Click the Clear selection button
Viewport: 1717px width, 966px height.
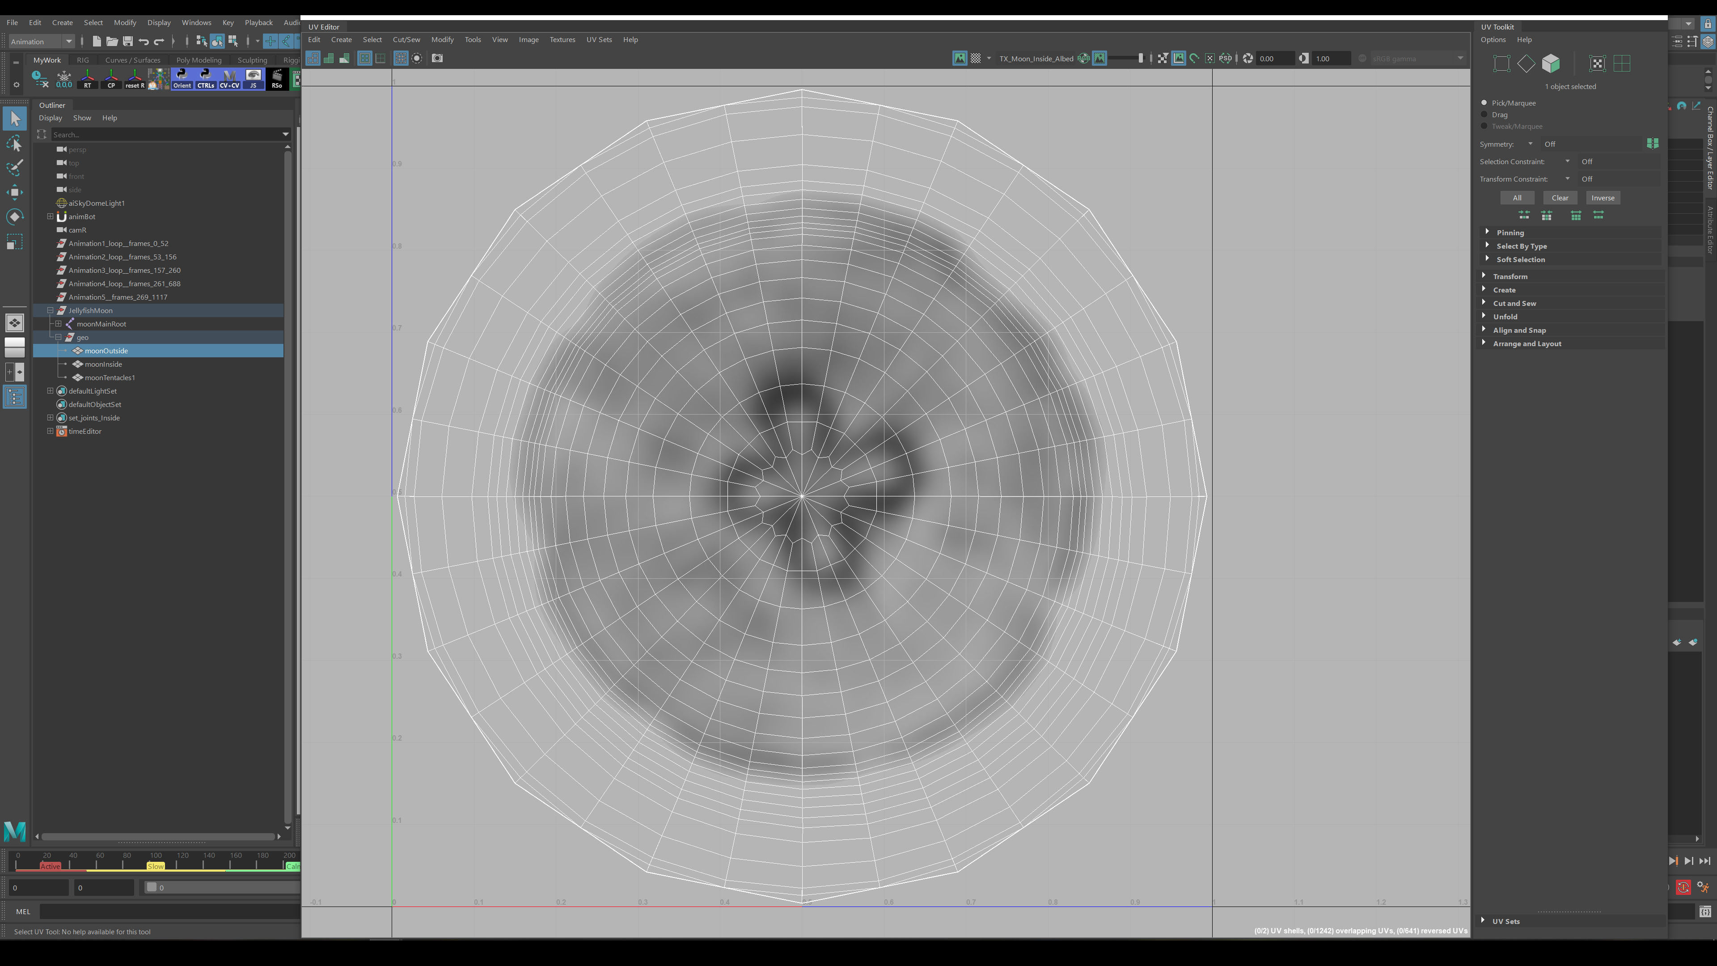pyautogui.click(x=1560, y=198)
